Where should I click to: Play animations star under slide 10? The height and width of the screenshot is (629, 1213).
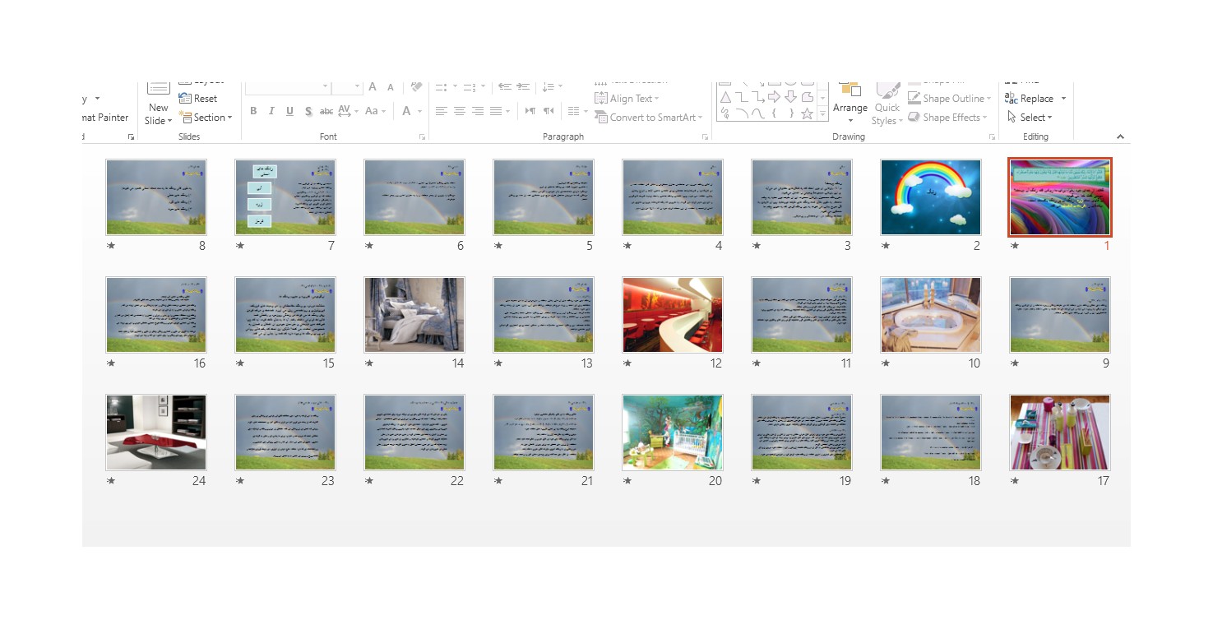pos(886,363)
